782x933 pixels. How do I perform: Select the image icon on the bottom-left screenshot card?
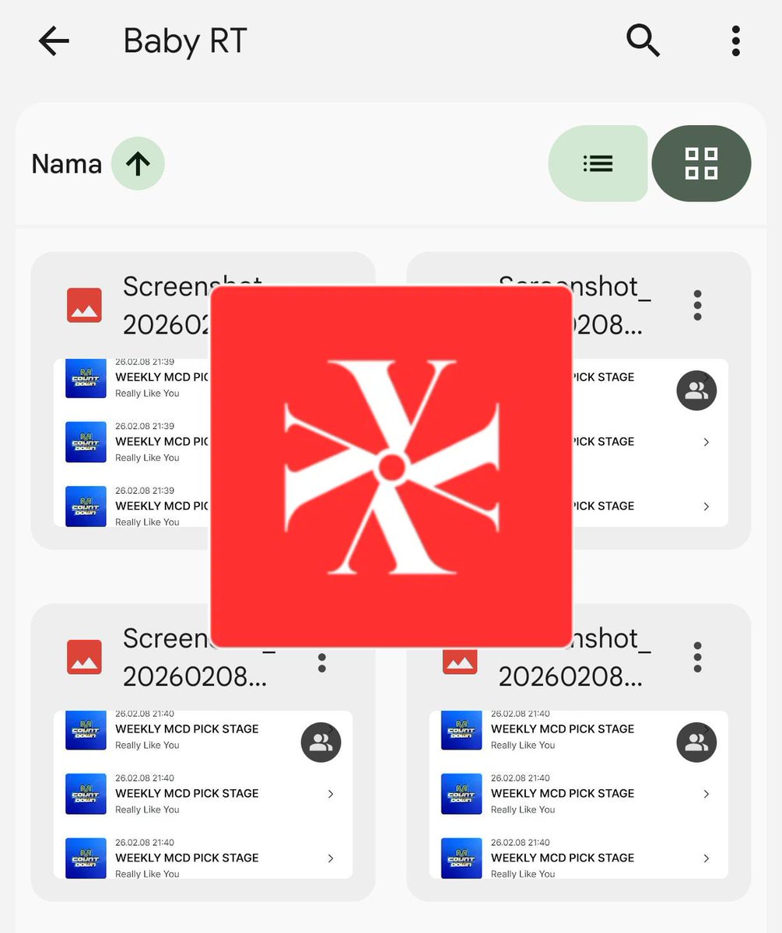pyautogui.click(x=84, y=657)
